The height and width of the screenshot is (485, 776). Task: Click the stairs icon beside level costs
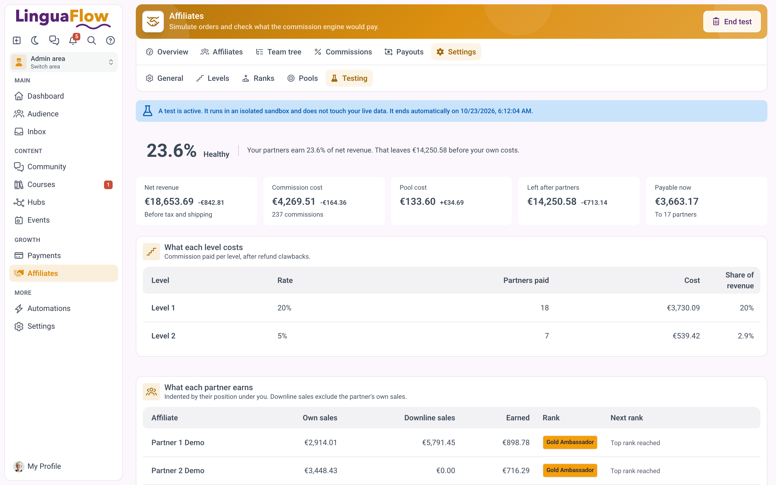[x=151, y=251]
